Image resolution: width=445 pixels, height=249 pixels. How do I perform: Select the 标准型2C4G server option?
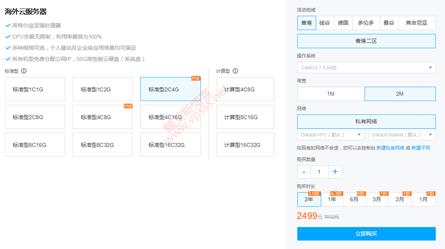[170, 90]
